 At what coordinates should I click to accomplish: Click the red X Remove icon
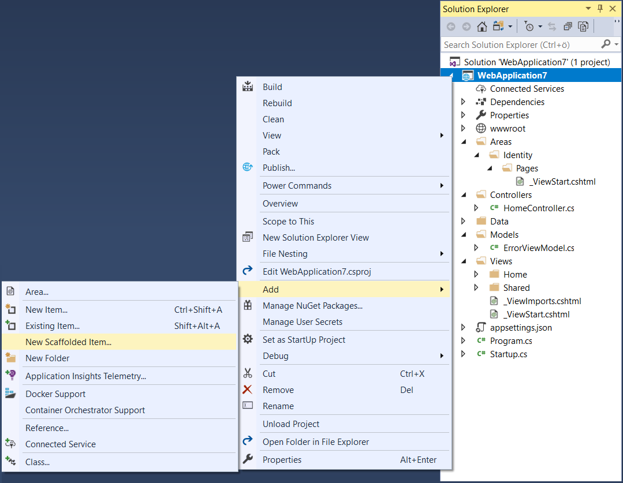[x=247, y=390]
